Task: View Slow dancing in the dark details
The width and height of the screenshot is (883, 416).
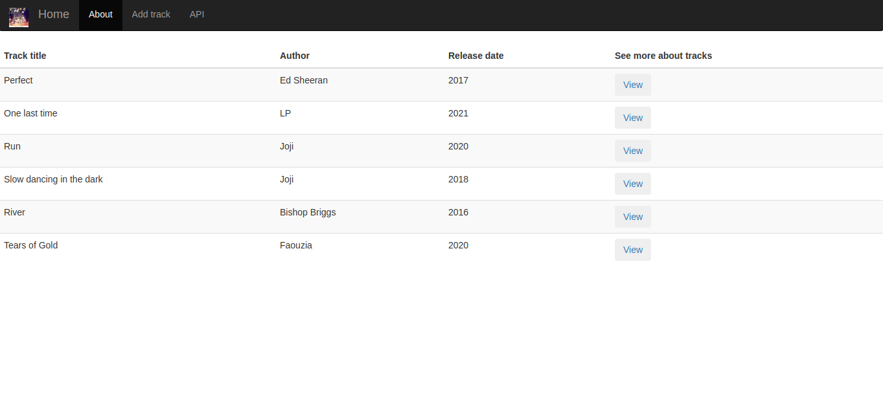Action: [633, 184]
